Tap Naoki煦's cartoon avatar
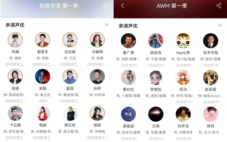This screenshot has width=227, height=142. [183, 41]
